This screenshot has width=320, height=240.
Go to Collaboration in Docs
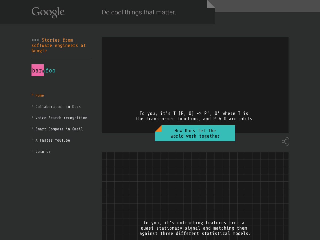click(x=58, y=107)
